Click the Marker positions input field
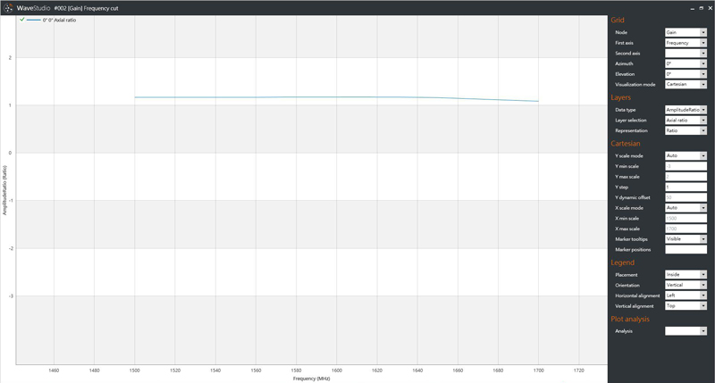 [x=686, y=249]
